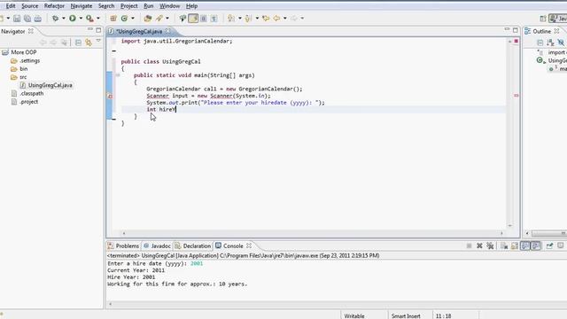The image size is (567, 319).
Task: Toggle Hide Fields in the Outline toolbar
Action: point(561,43)
